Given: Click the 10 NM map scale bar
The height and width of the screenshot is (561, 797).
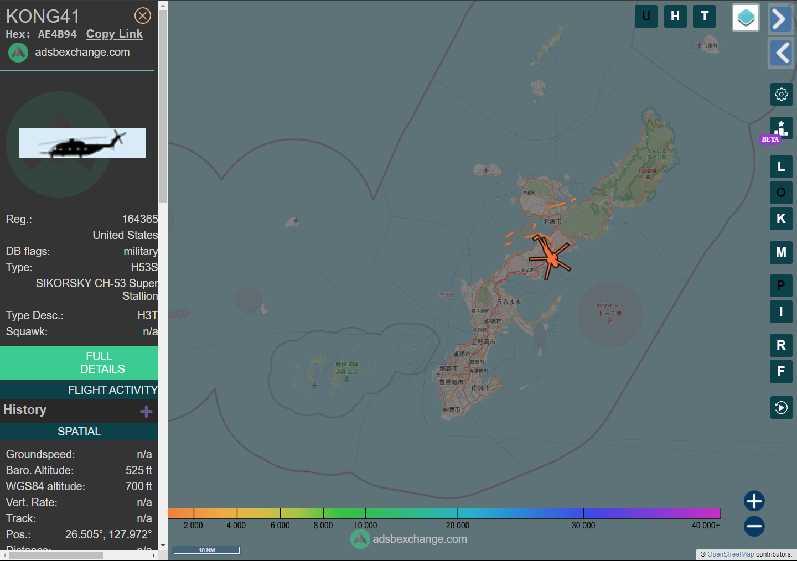Looking at the screenshot, I should [x=206, y=550].
